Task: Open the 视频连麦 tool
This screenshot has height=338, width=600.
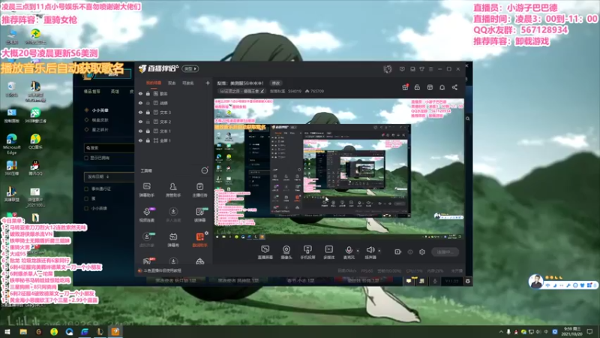Action: [x=146, y=215]
